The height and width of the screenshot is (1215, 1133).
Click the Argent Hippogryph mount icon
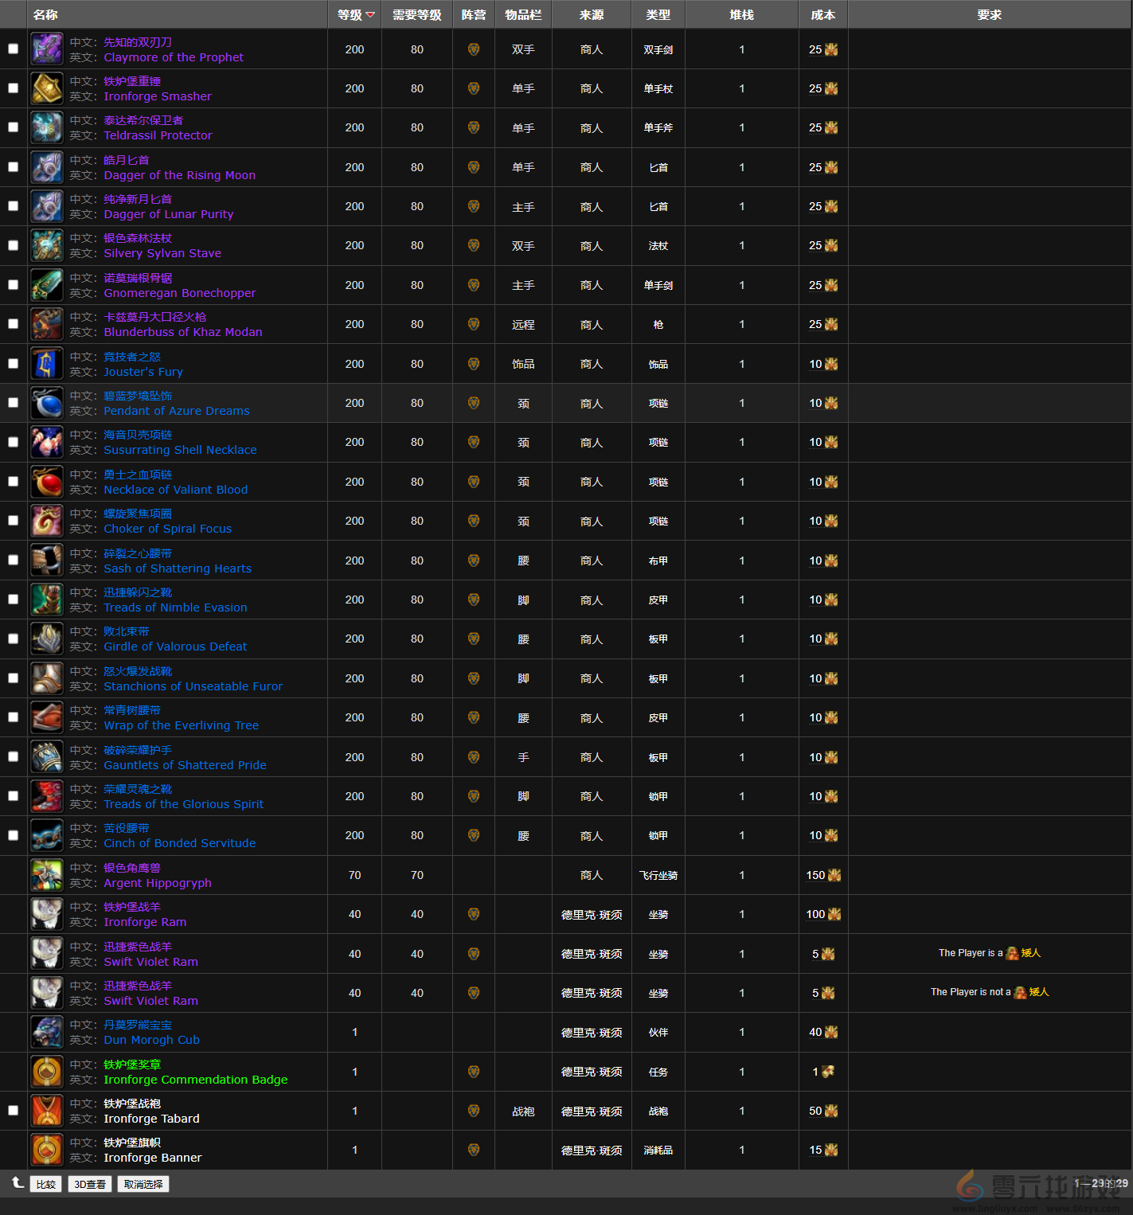click(x=47, y=875)
